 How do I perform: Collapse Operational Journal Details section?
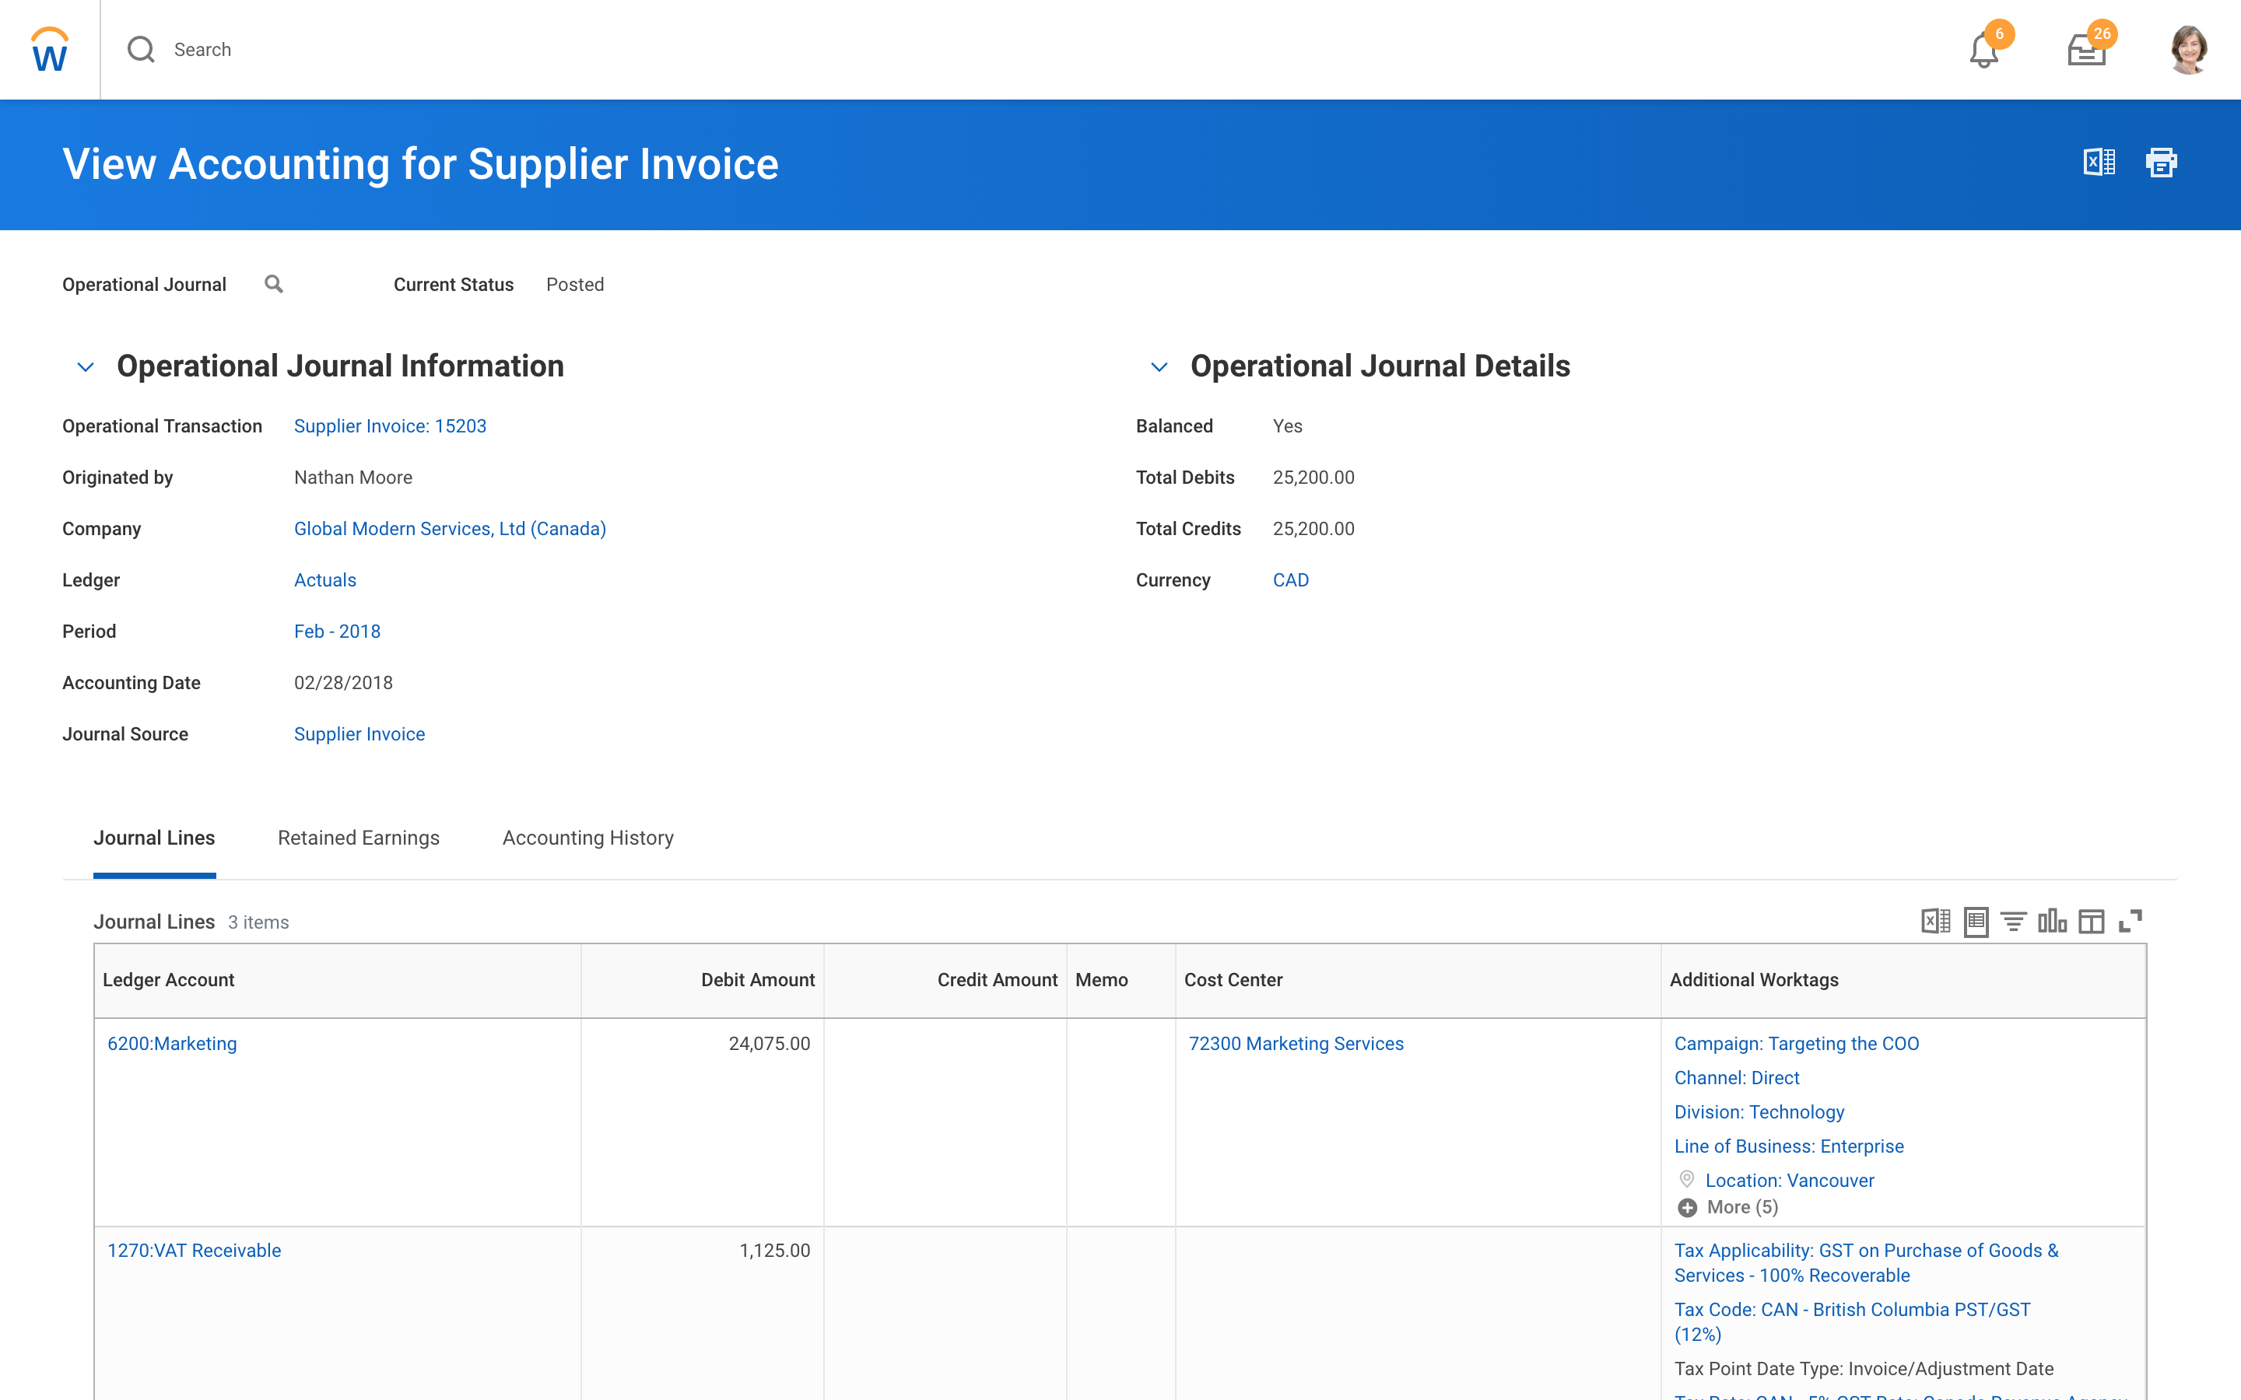[x=1159, y=366]
